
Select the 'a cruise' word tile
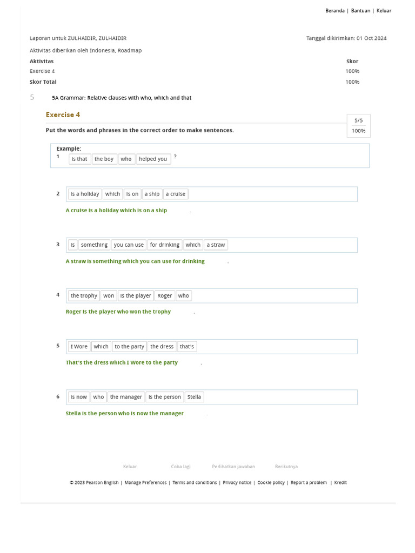176,194
